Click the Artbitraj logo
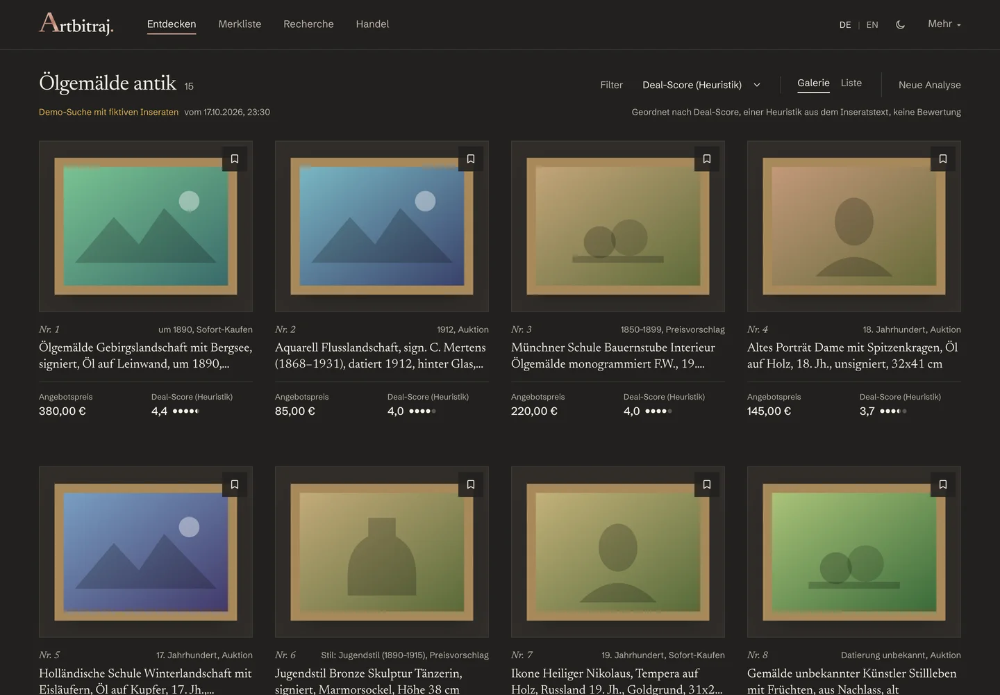The width and height of the screenshot is (1000, 695). coord(76,24)
